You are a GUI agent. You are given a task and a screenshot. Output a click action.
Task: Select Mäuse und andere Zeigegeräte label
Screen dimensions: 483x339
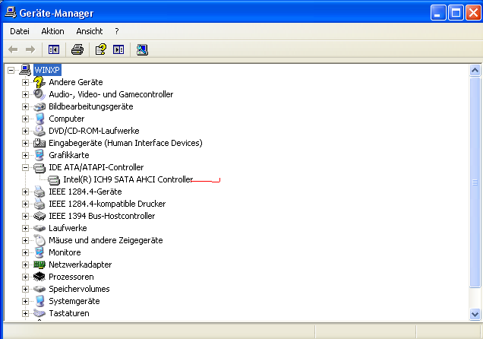pos(106,240)
